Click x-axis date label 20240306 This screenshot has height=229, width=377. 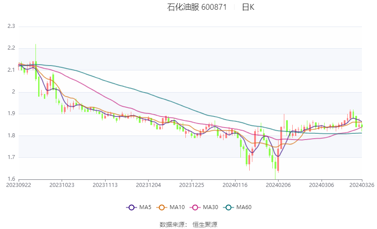point(322,185)
